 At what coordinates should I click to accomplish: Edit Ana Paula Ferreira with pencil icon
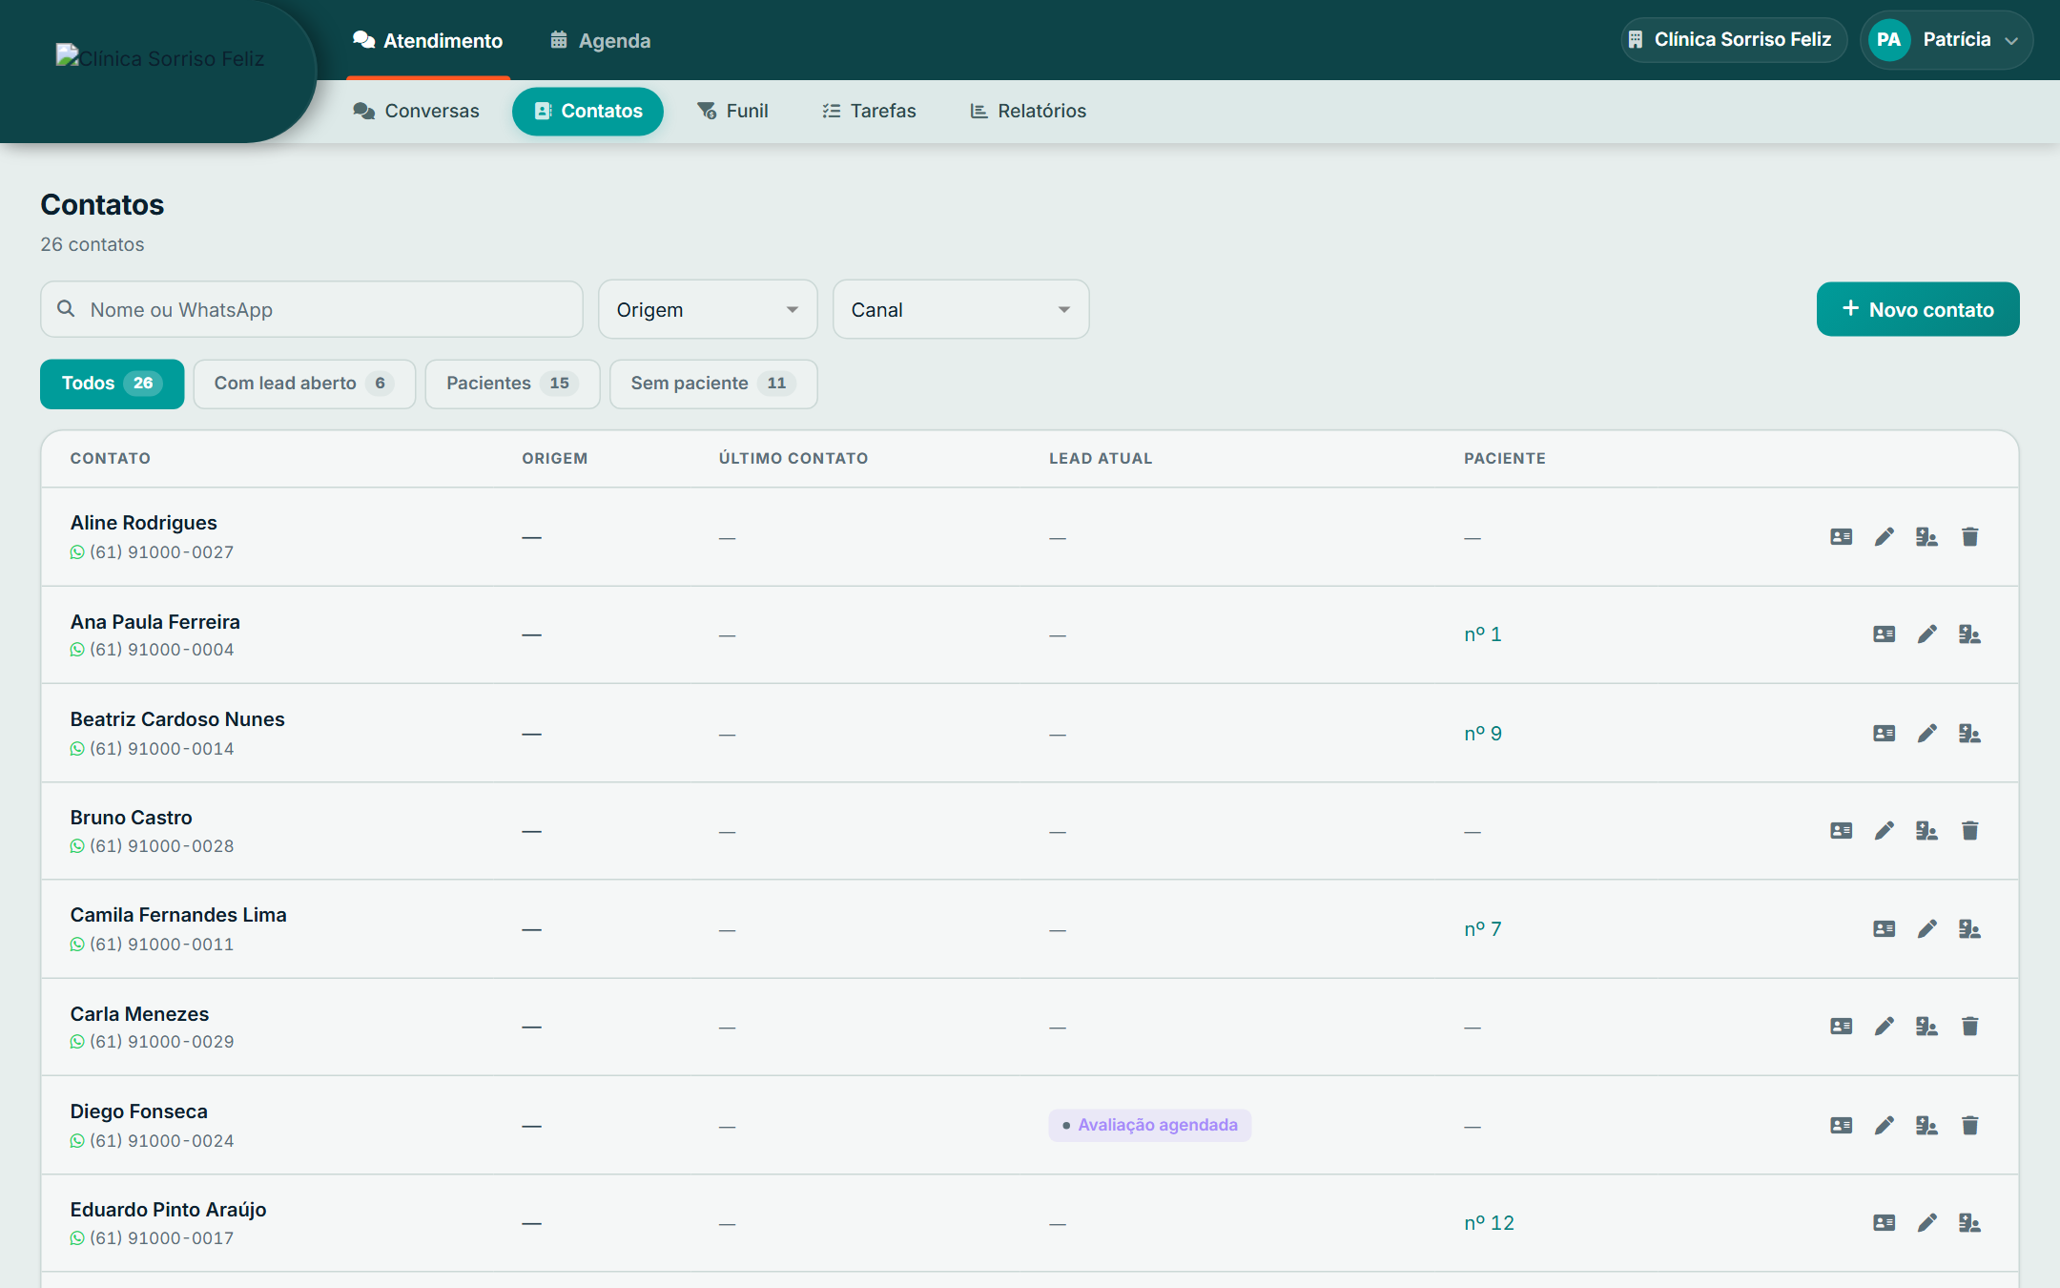[1926, 634]
